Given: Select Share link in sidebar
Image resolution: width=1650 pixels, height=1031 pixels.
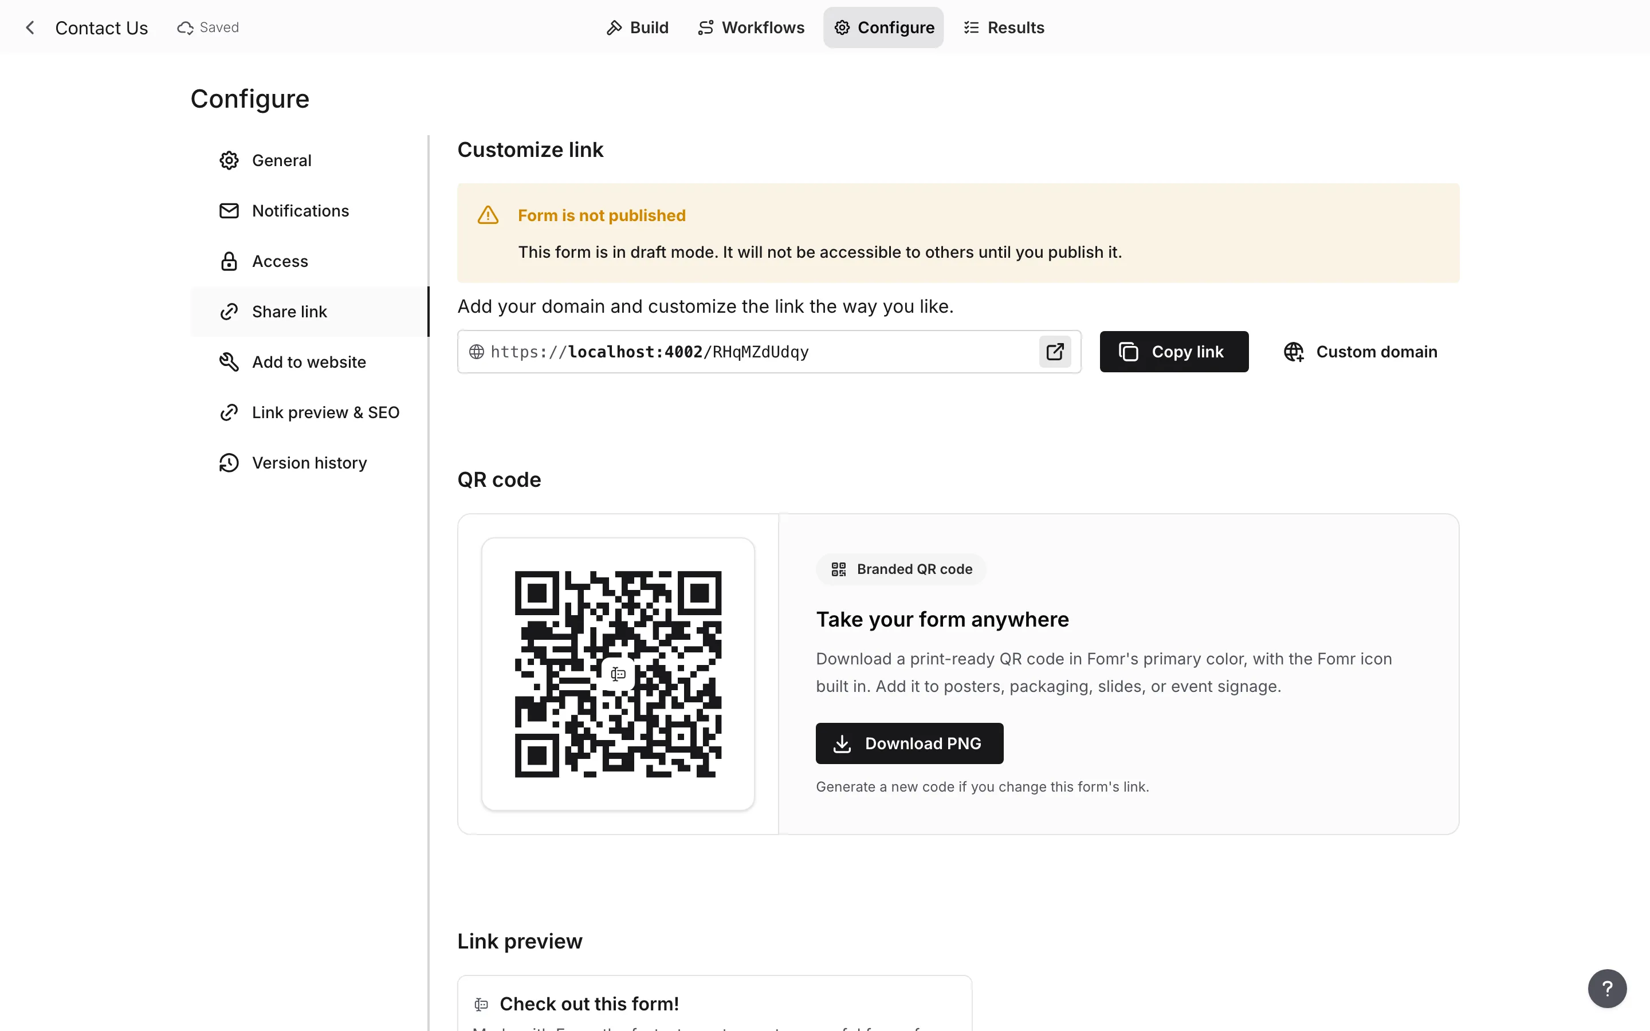Looking at the screenshot, I should tap(309, 312).
